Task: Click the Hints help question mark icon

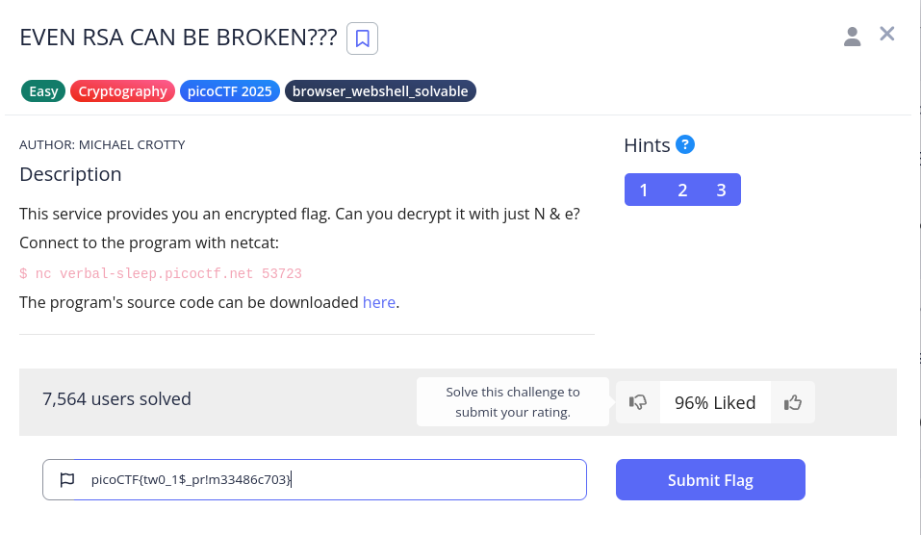Action: [685, 145]
